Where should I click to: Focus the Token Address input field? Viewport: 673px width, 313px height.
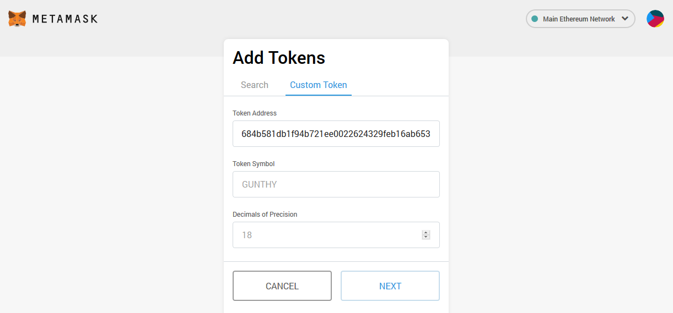(x=336, y=134)
